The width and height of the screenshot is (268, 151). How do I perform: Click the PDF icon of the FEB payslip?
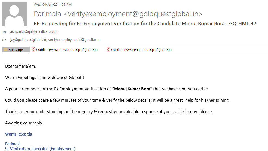[x=108, y=50]
